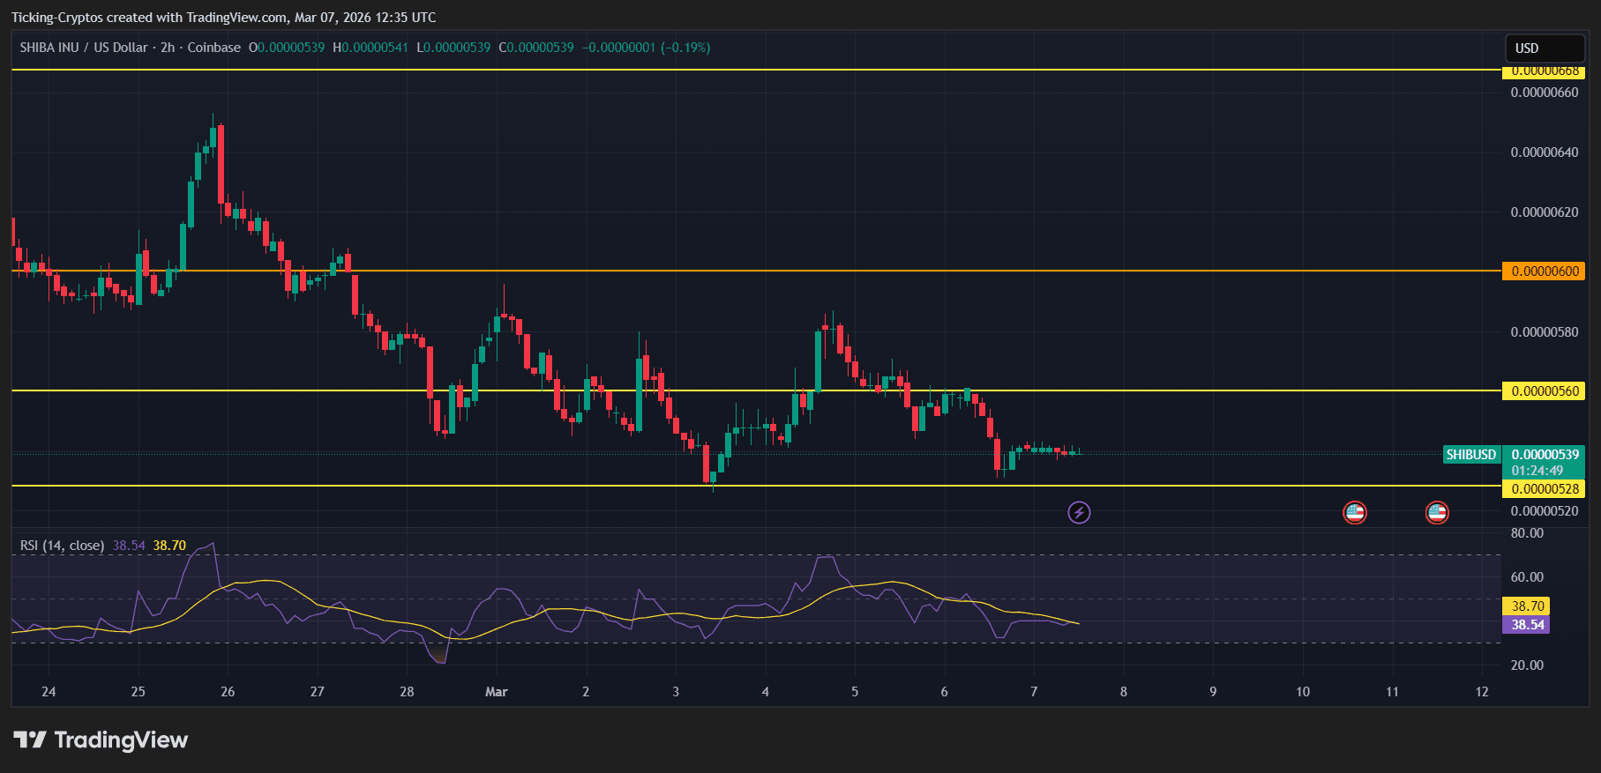Viewport: 1601px width, 773px height.
Task: Select the RSI (14, close) indicator label
Action: pyautogui.click(x=62, y=546)
